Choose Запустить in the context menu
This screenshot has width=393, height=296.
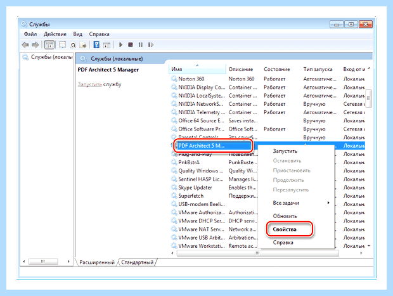click(285, 151)
